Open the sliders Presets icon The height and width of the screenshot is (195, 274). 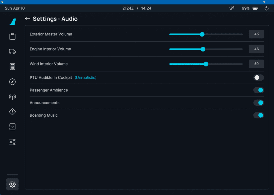(x=13, y=142)
